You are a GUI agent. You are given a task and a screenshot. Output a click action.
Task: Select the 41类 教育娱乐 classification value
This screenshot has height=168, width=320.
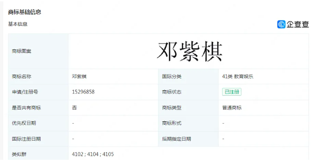pyautogui.click(x=238, y=77)
